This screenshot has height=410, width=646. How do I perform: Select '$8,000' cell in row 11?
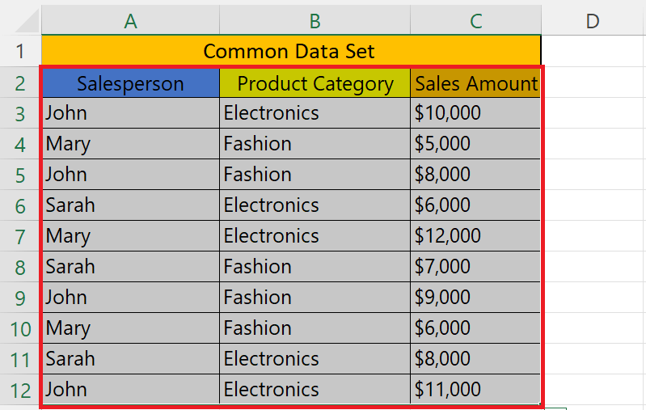475,358
